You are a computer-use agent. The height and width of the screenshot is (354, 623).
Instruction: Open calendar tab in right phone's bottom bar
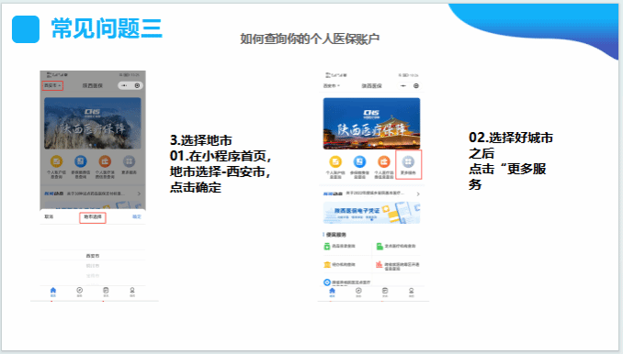pos(385,293)
